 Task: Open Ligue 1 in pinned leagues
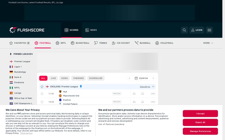coord(18,67)
